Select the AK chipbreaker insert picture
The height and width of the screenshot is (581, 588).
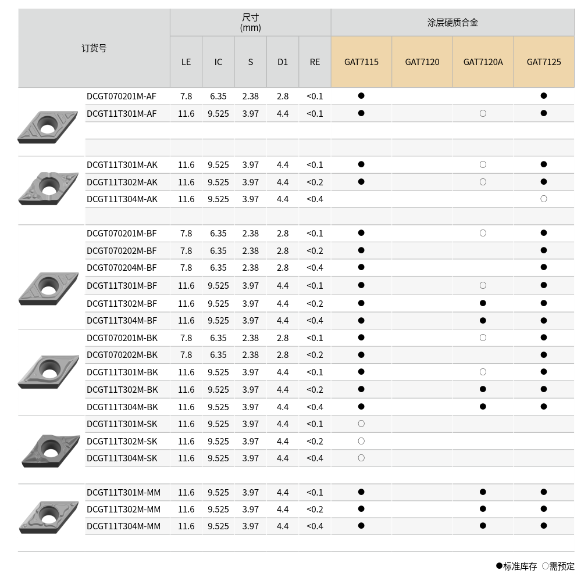[48, 188]
